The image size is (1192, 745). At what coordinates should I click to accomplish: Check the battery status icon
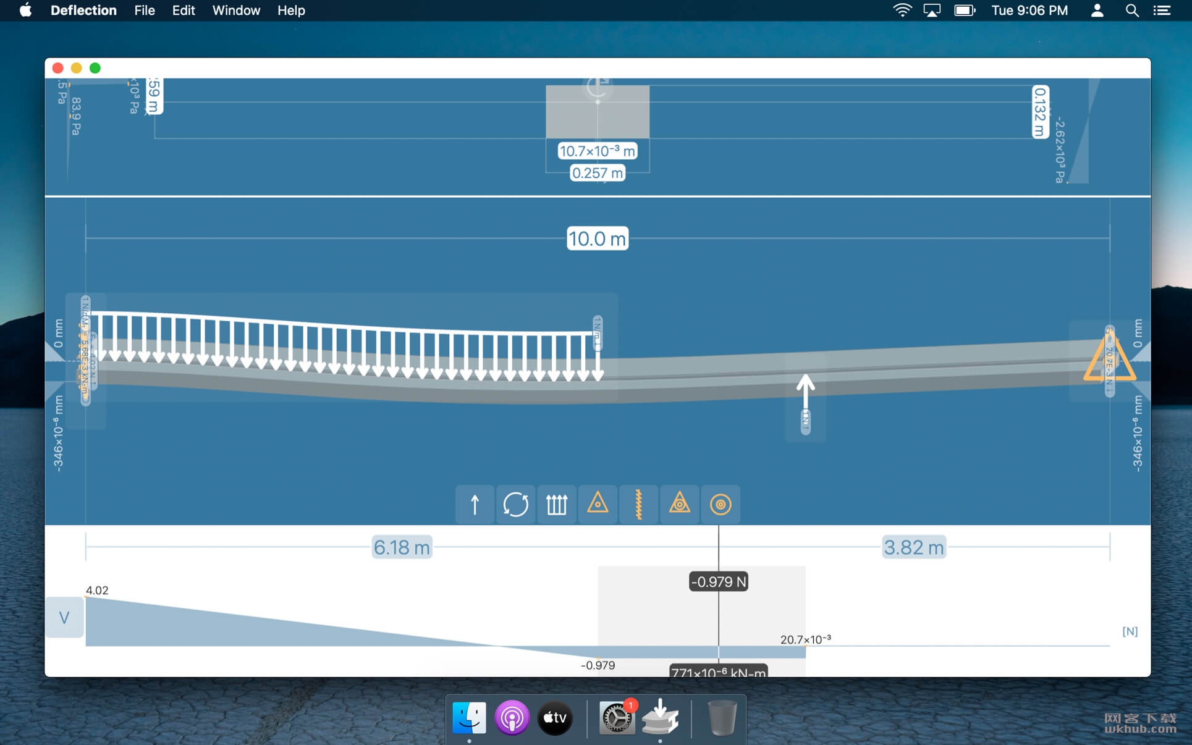click(965, 11)
